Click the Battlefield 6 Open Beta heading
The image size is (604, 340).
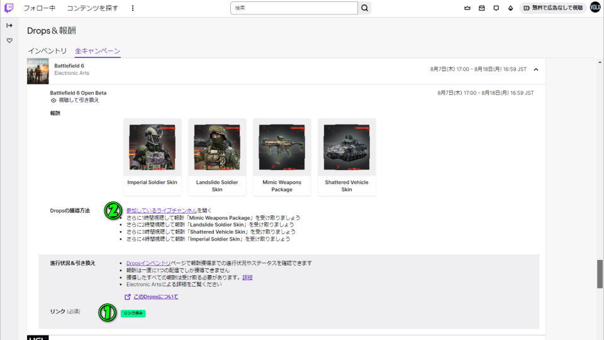pyautogui.click(x=78, y=93)
